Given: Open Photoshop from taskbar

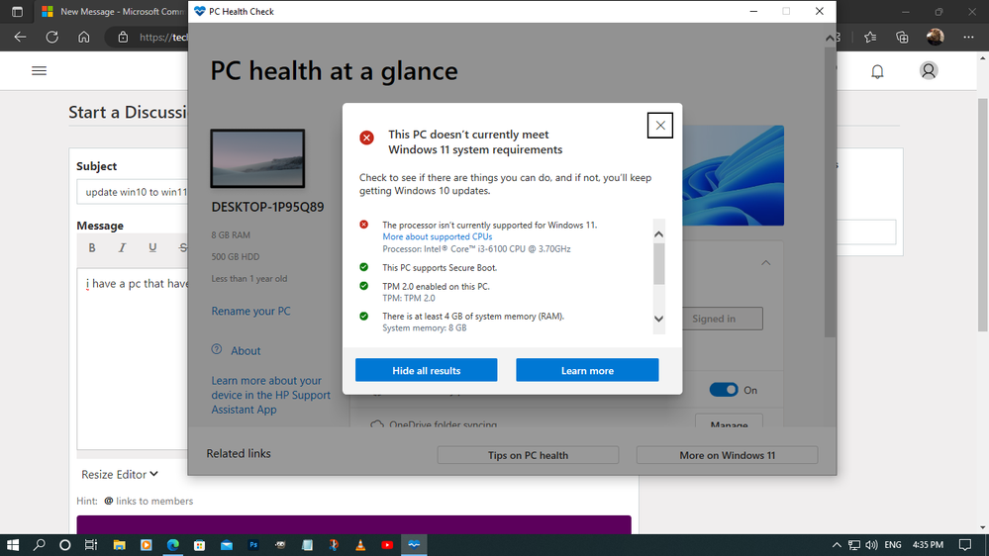Looking at the screenshot, I should [x=253, y=545].
